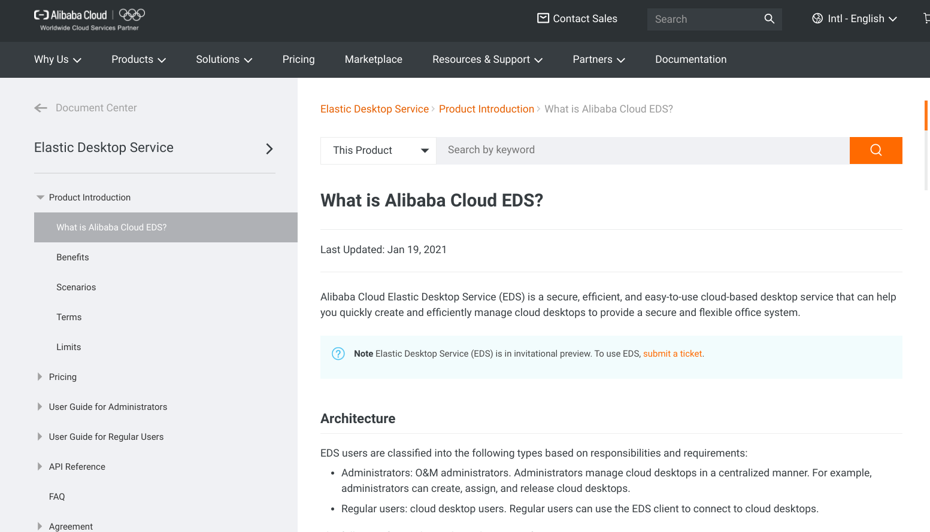Click the submit a ticket link
This screenshot has height=532, width=930.
672,353
